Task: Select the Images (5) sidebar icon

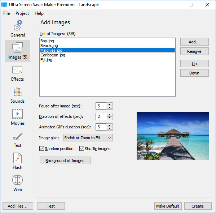Action: tap(18, 51)
